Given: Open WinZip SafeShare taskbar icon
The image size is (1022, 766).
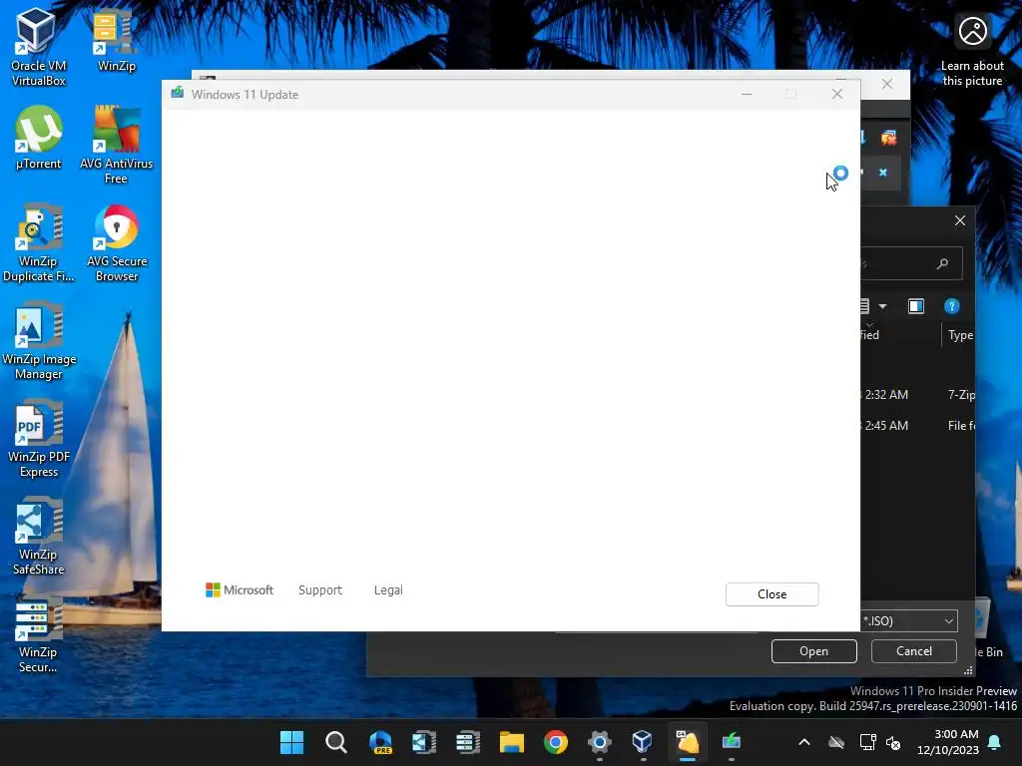Looking at the screenshot, I should [x=423, y=742].
